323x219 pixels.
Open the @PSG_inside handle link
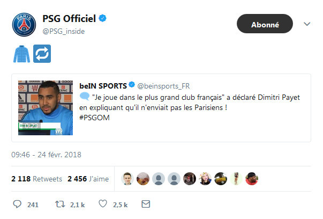point(63,31)
